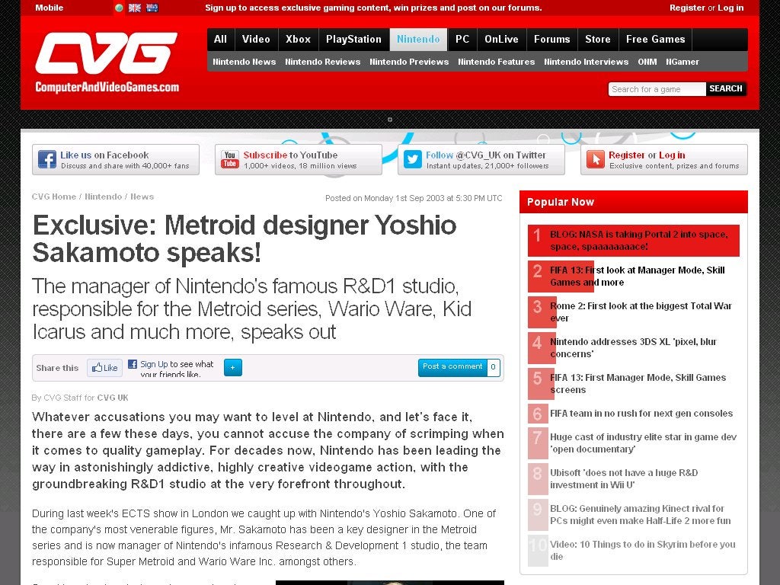Click the YouTube logo icon

229,160
